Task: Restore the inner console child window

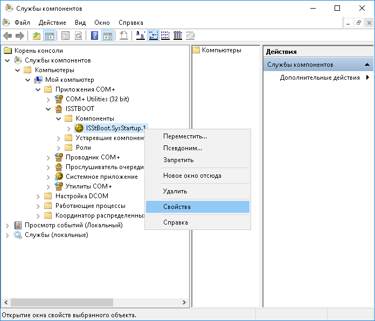Action: 359,23
